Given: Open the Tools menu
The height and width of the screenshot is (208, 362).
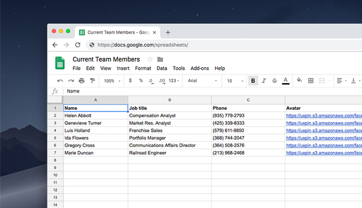Looking at the screenshot, I should [x=179, y=68].
